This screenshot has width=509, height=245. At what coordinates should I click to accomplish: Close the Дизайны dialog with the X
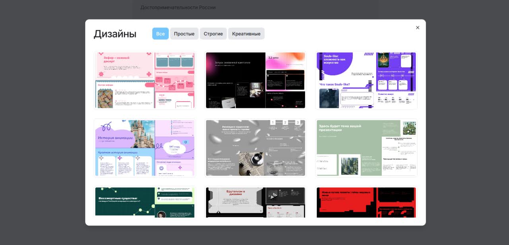coord(418,27)
